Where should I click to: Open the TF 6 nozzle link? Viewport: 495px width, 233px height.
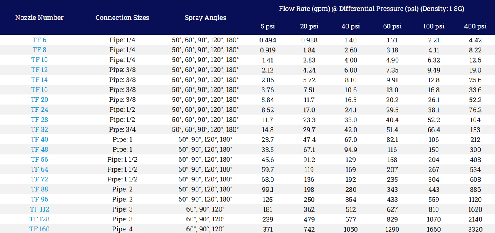[x=40, y=40]
